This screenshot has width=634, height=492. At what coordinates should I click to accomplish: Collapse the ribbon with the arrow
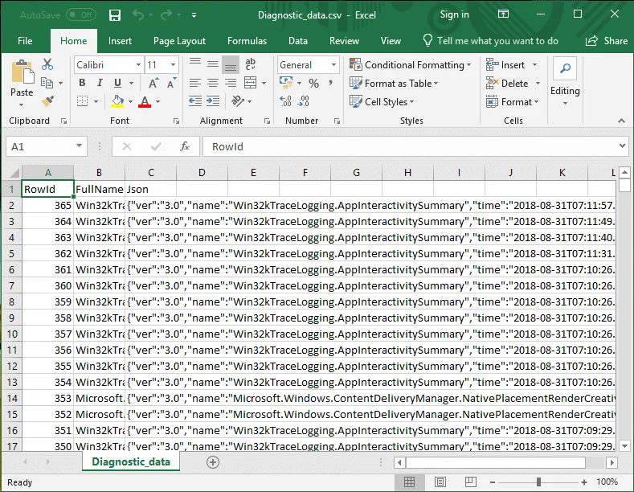pyautogui.click(x=621, y=121)
